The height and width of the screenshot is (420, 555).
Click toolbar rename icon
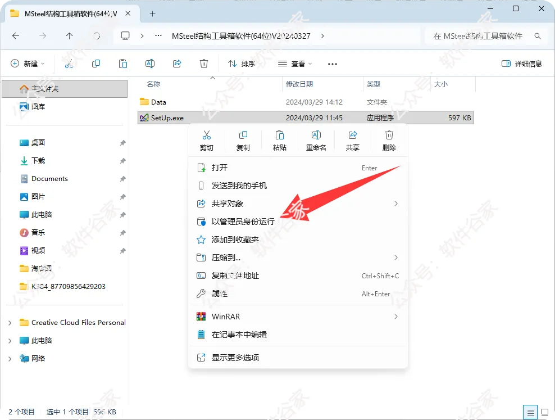pyautogui.click(x=150, y=64)
